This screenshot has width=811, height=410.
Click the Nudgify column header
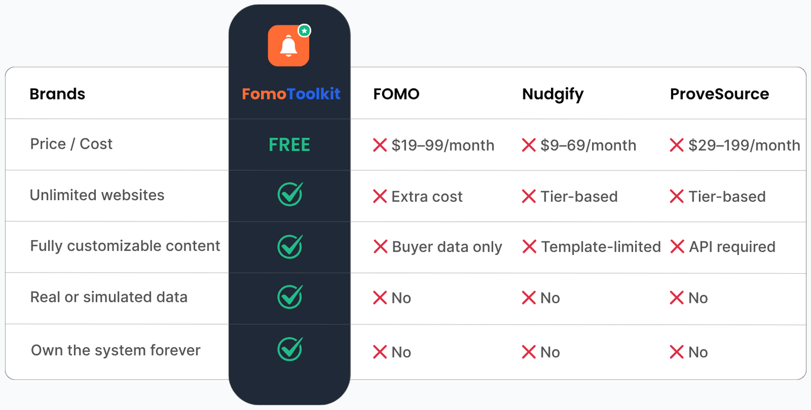553,94
